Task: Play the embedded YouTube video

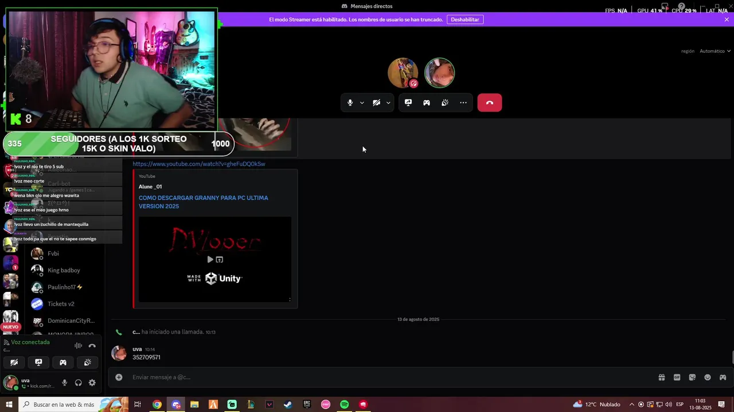Action: coord(210,259)
